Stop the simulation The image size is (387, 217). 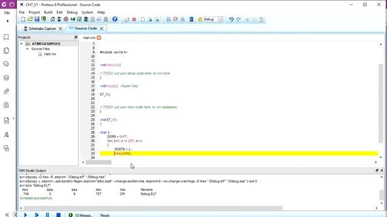58,215
